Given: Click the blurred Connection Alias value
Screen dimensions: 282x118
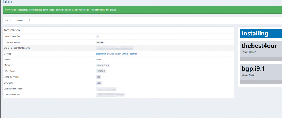Looking at the screenshot, I should point(111,95).
